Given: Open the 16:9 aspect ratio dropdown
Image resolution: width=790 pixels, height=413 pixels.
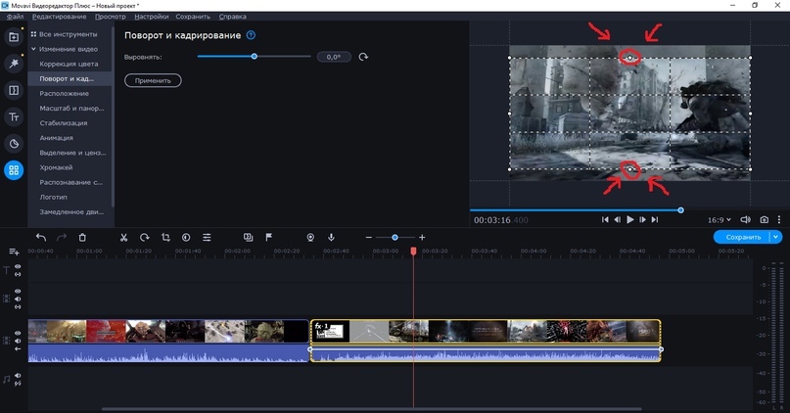Looking at the screenshot, I should [719, 219].
